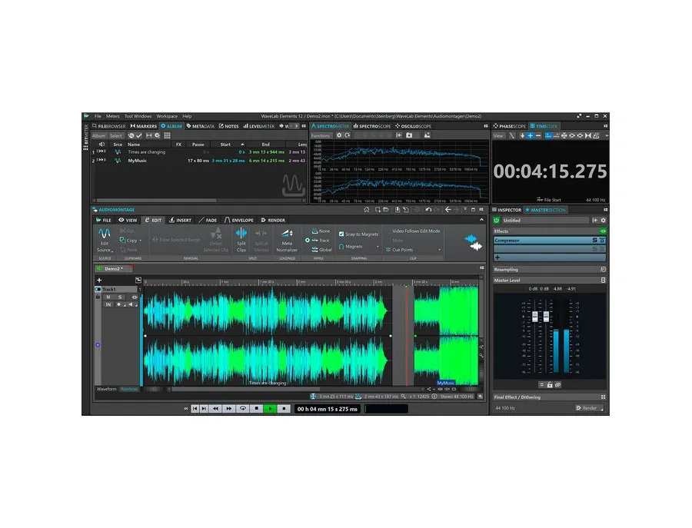692x528 pixels.
Task: Switch to the Inspector tab
Action: coord(507,210)
